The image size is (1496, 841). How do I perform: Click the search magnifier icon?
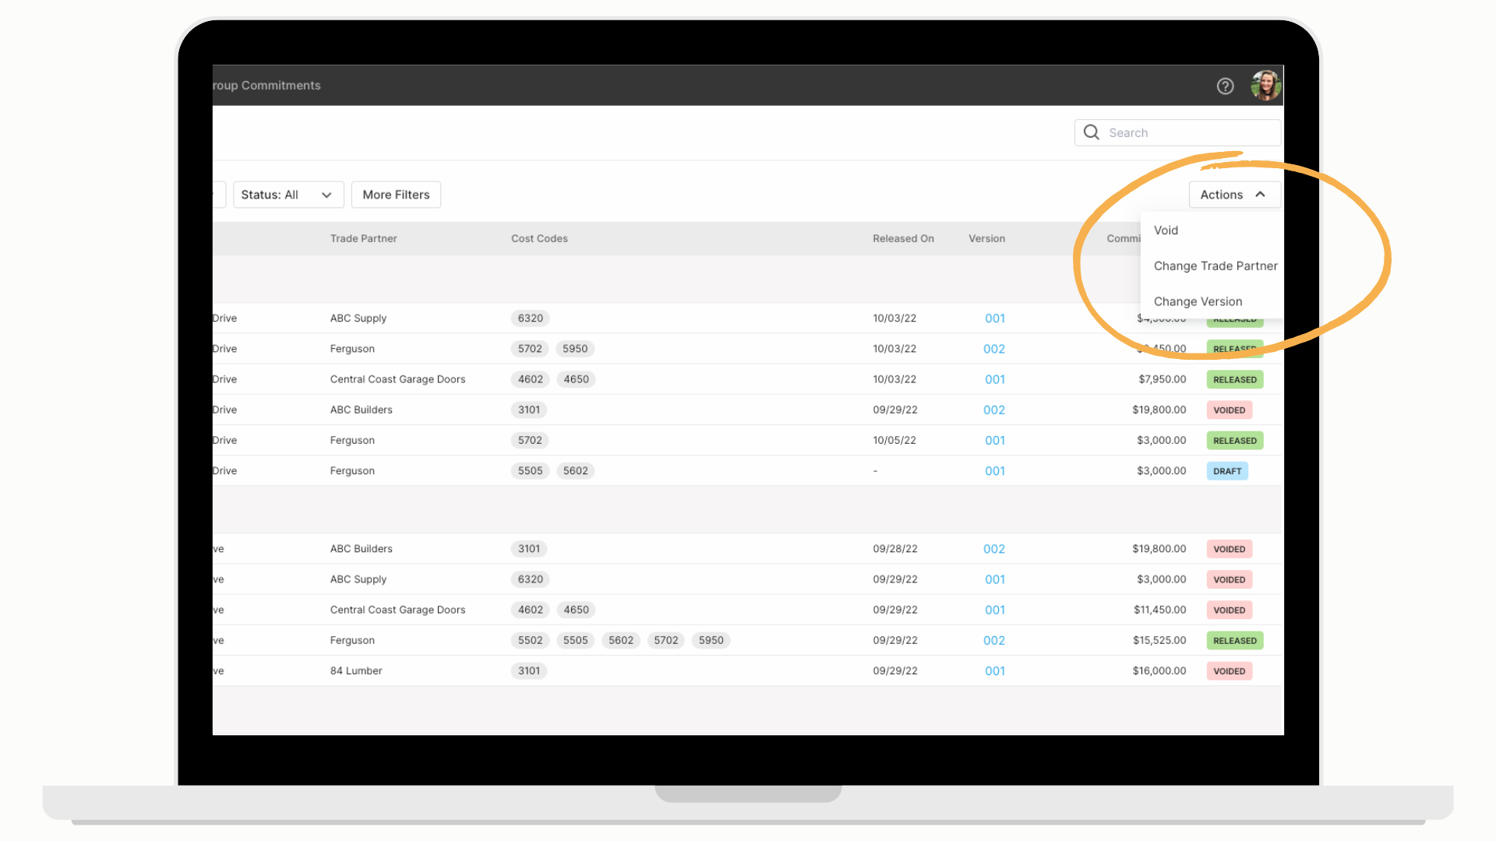tap(1092, 132)
